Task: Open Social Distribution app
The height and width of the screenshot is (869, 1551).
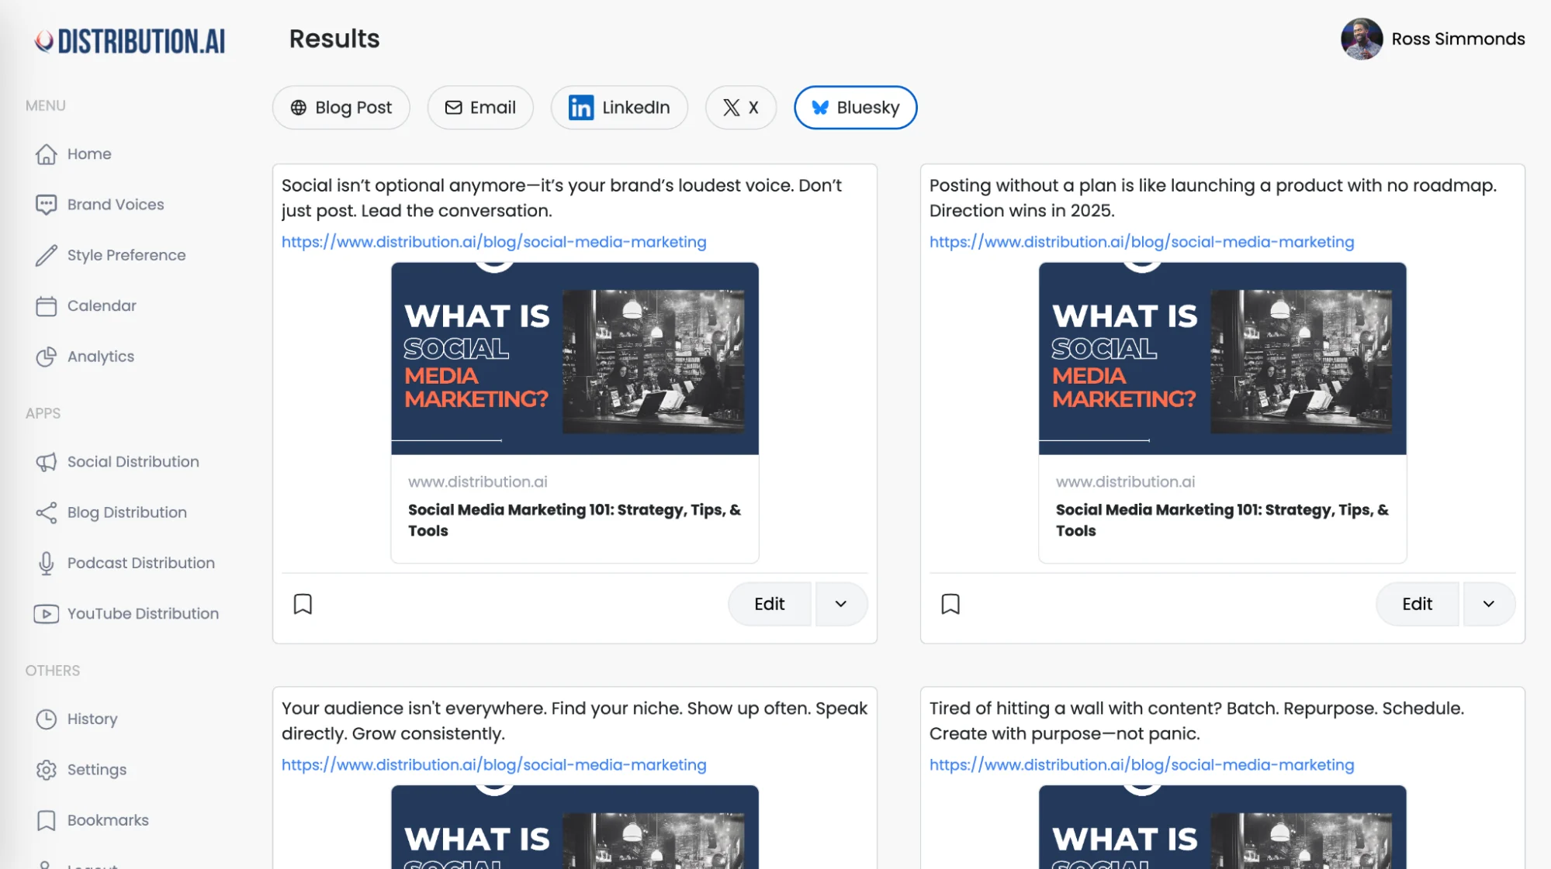Action: coord(133,462)
